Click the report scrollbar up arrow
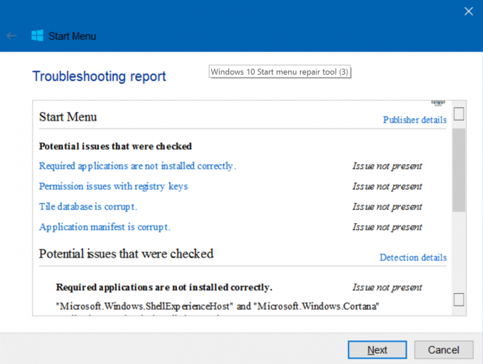483x364 pixels. tap(459, 114)
